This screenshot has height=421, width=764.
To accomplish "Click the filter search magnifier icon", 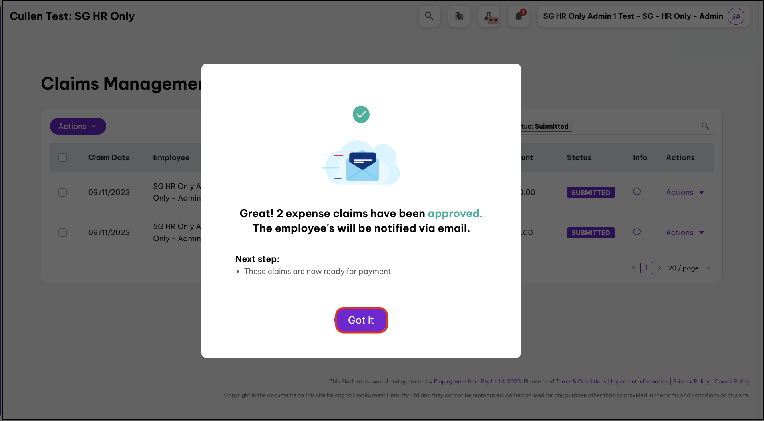I will click(705, 126).
